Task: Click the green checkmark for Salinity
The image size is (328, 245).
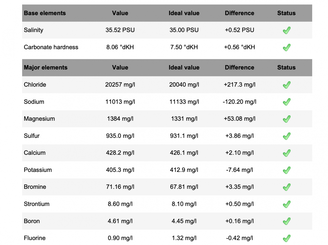Action: 286,30
